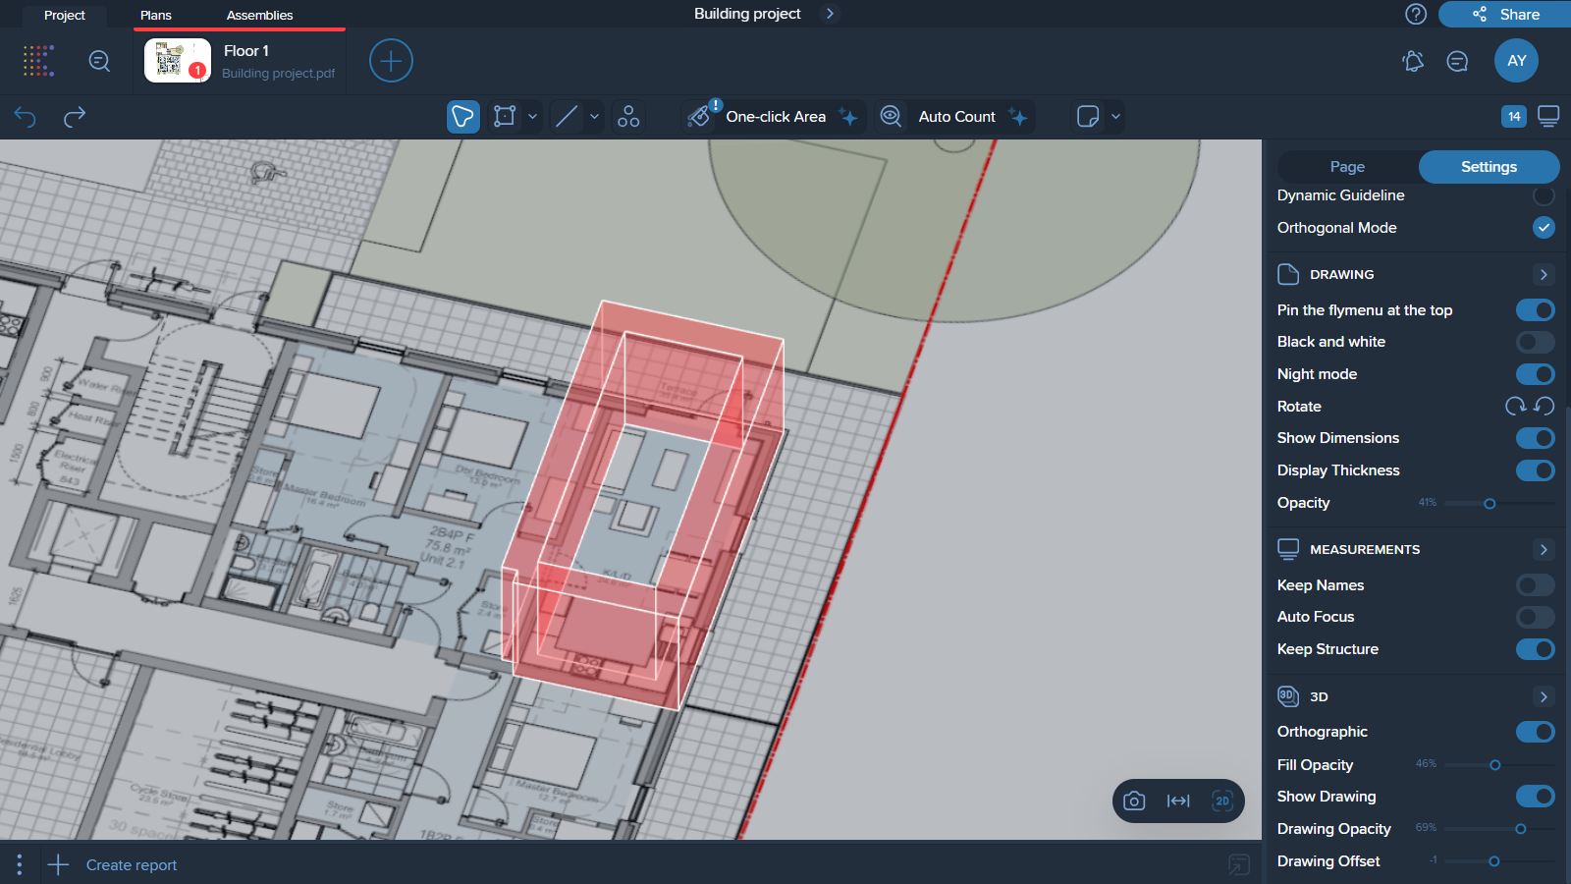Uncheck Orthogonal Mode

pyautogui.click(x=1544, y=228)
